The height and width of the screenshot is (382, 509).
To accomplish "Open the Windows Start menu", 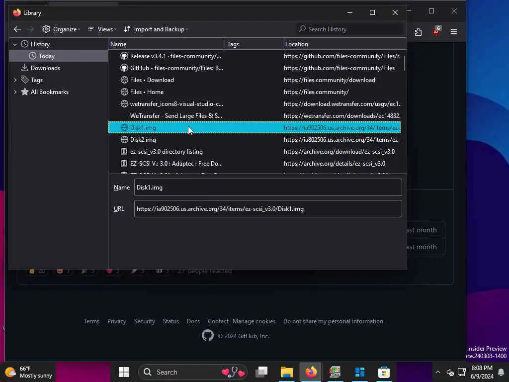I will (124, 372).
